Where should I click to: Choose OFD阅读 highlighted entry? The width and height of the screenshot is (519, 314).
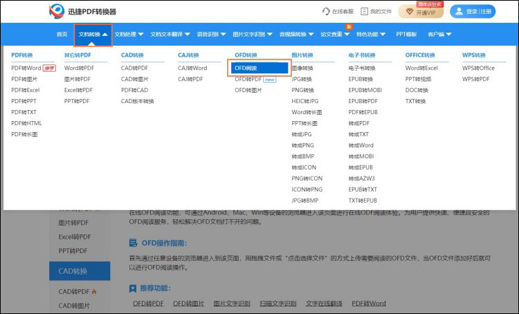click(259, 68)
